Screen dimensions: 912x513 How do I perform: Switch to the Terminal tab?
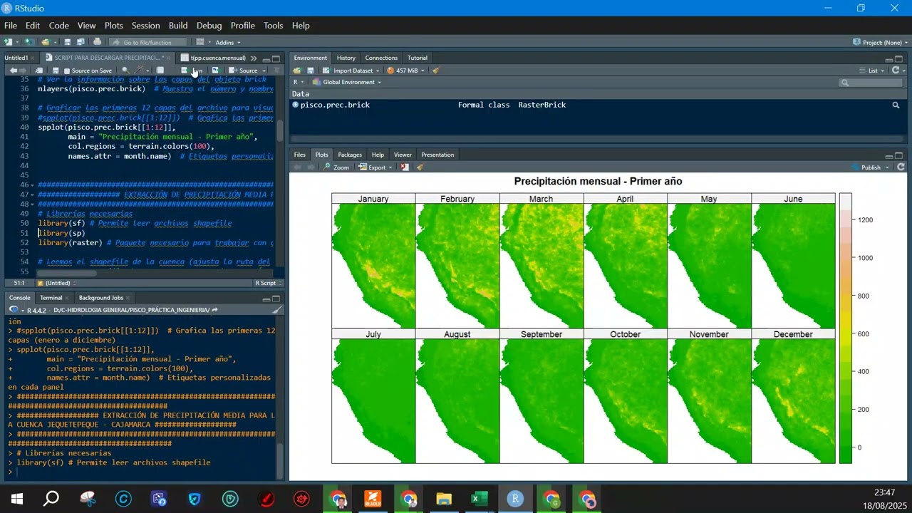(51, 298)
